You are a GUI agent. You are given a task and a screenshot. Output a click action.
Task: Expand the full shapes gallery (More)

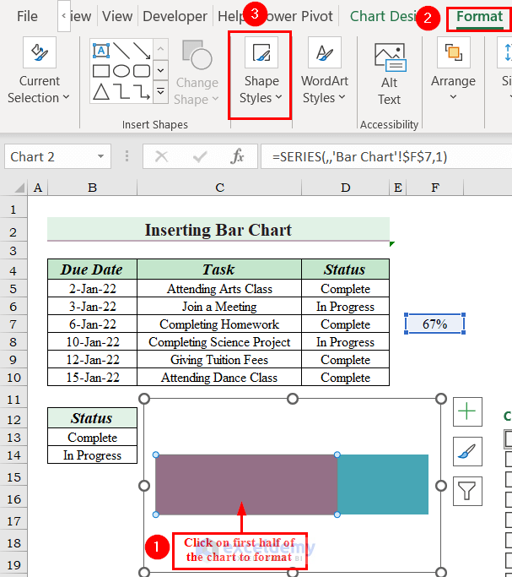[160, 91]
